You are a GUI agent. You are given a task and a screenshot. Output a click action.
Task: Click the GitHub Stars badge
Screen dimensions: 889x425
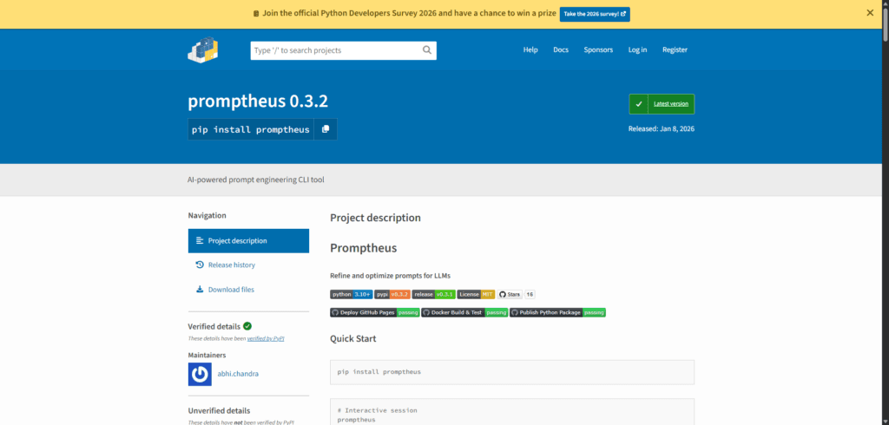[509, 295]
